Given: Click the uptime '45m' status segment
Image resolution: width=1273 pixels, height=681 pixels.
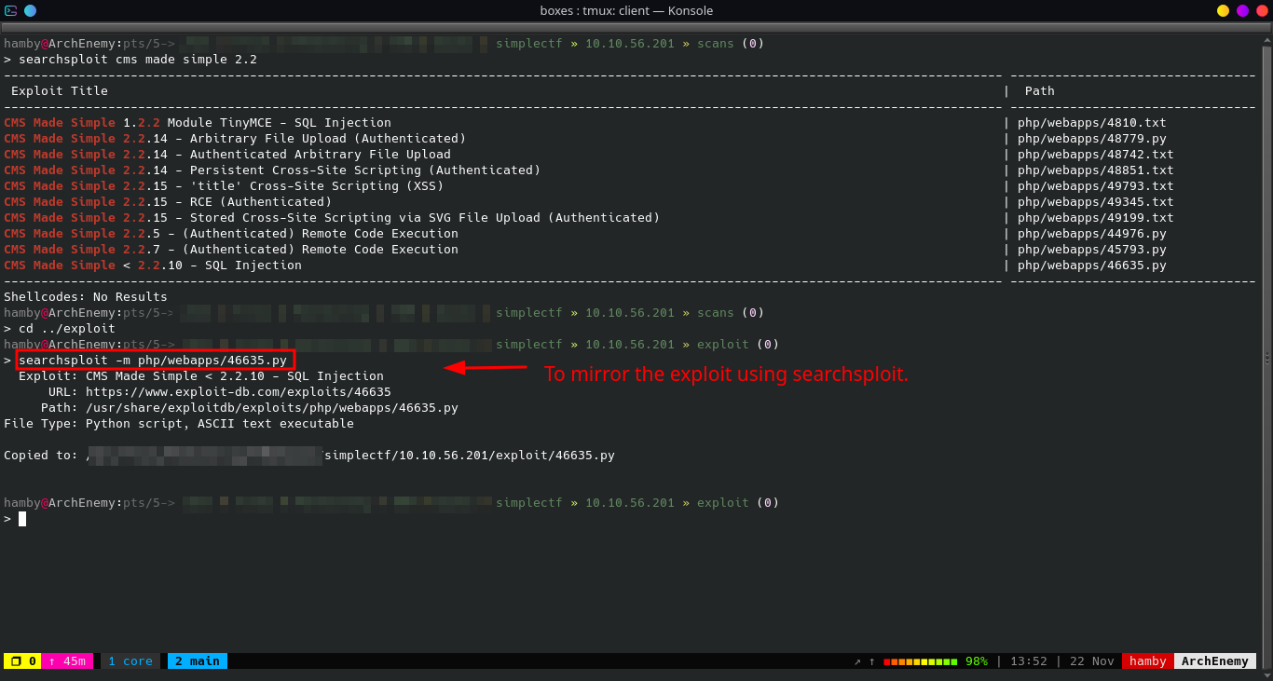Looking at the screenshot, I should 67,661.
